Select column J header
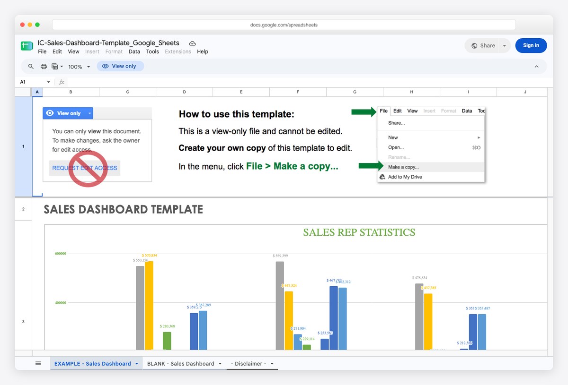The height and width of the screenshot is (385, 568). click(x=525, y=92)
